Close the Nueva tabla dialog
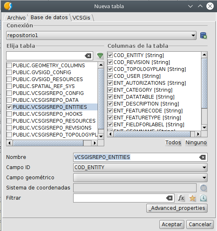This screenshot has height=231, width=217. click(x=210, y=6)
